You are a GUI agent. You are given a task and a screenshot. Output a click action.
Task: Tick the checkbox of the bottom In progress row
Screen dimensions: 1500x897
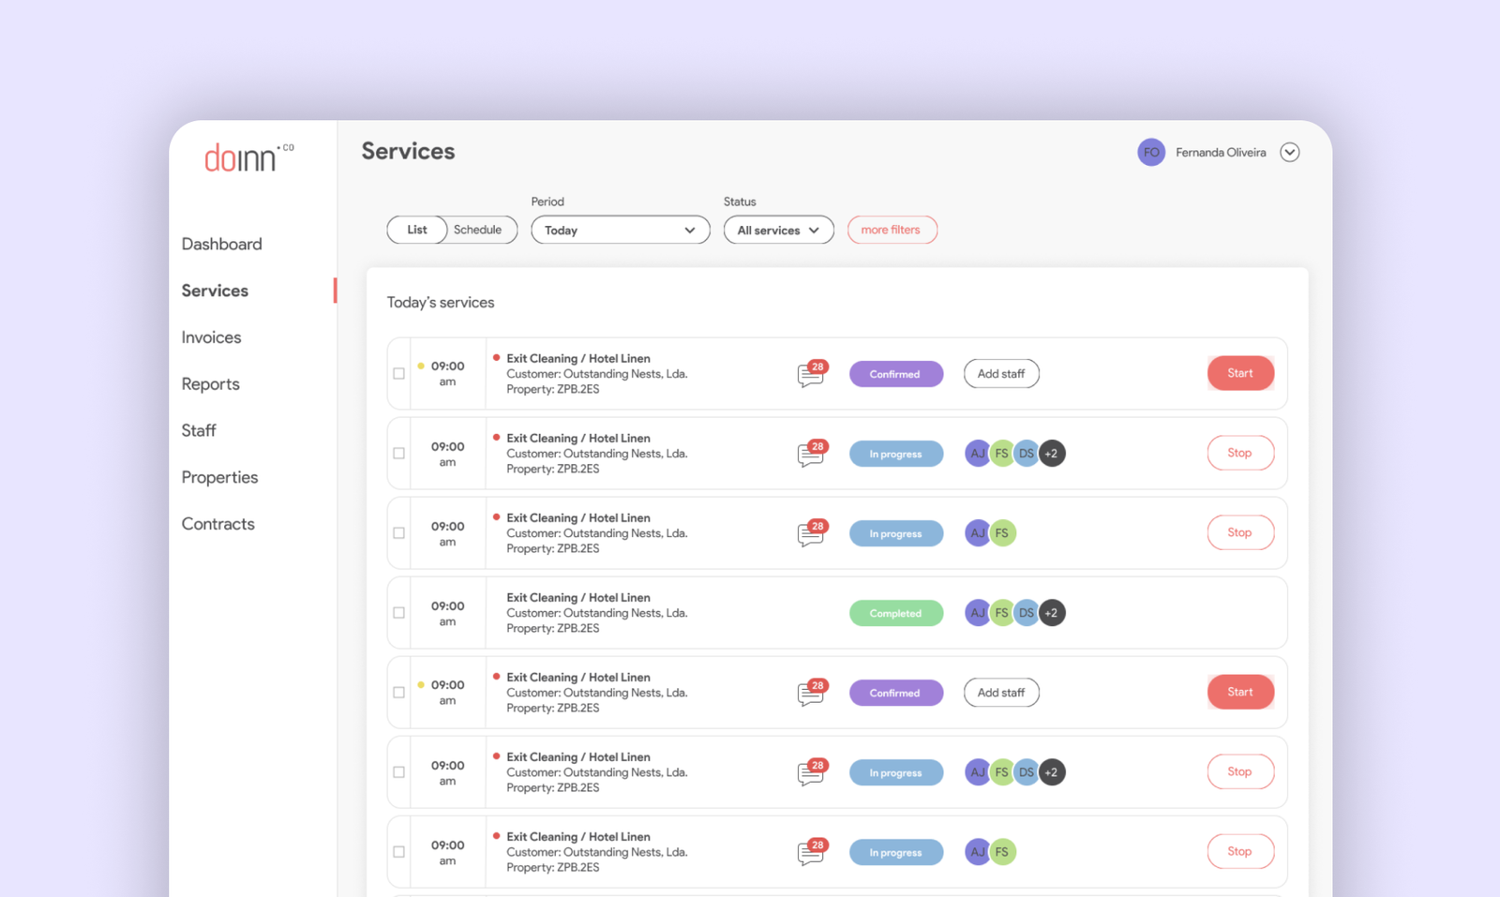[x=399, y=852]
